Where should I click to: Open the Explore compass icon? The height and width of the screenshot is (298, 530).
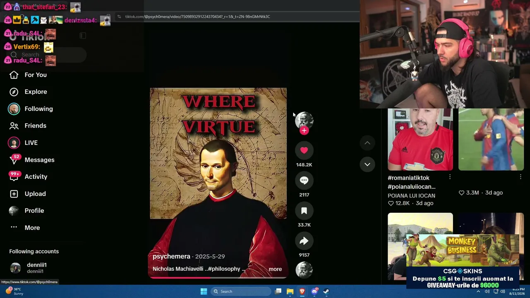coord(14,92)
